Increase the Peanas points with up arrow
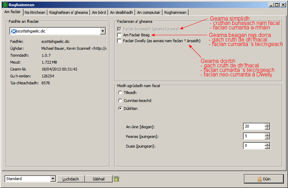This screenshot has width=288, height=188. pyautogui.click(x=267, y=134)
